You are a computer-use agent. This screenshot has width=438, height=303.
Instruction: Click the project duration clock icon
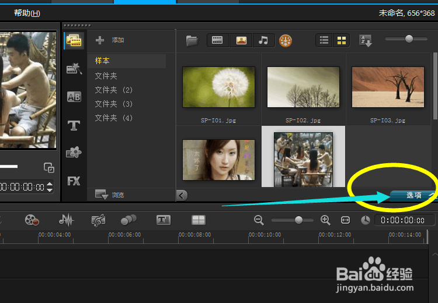tap(365, 220)
